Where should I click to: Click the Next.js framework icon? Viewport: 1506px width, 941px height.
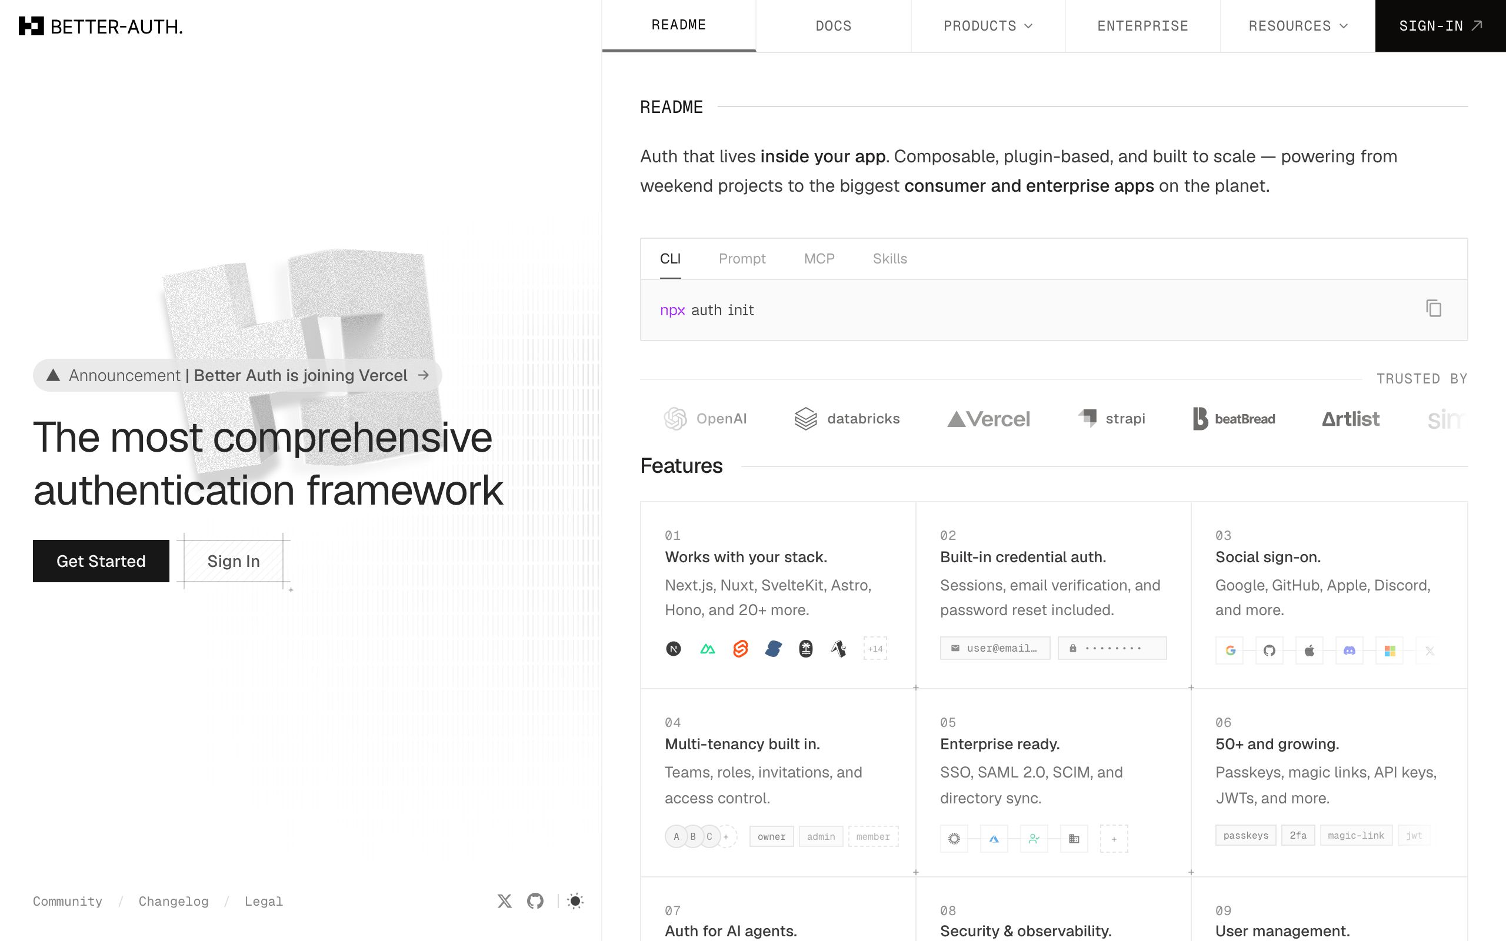pyautogui.click(x=674, y=649)
